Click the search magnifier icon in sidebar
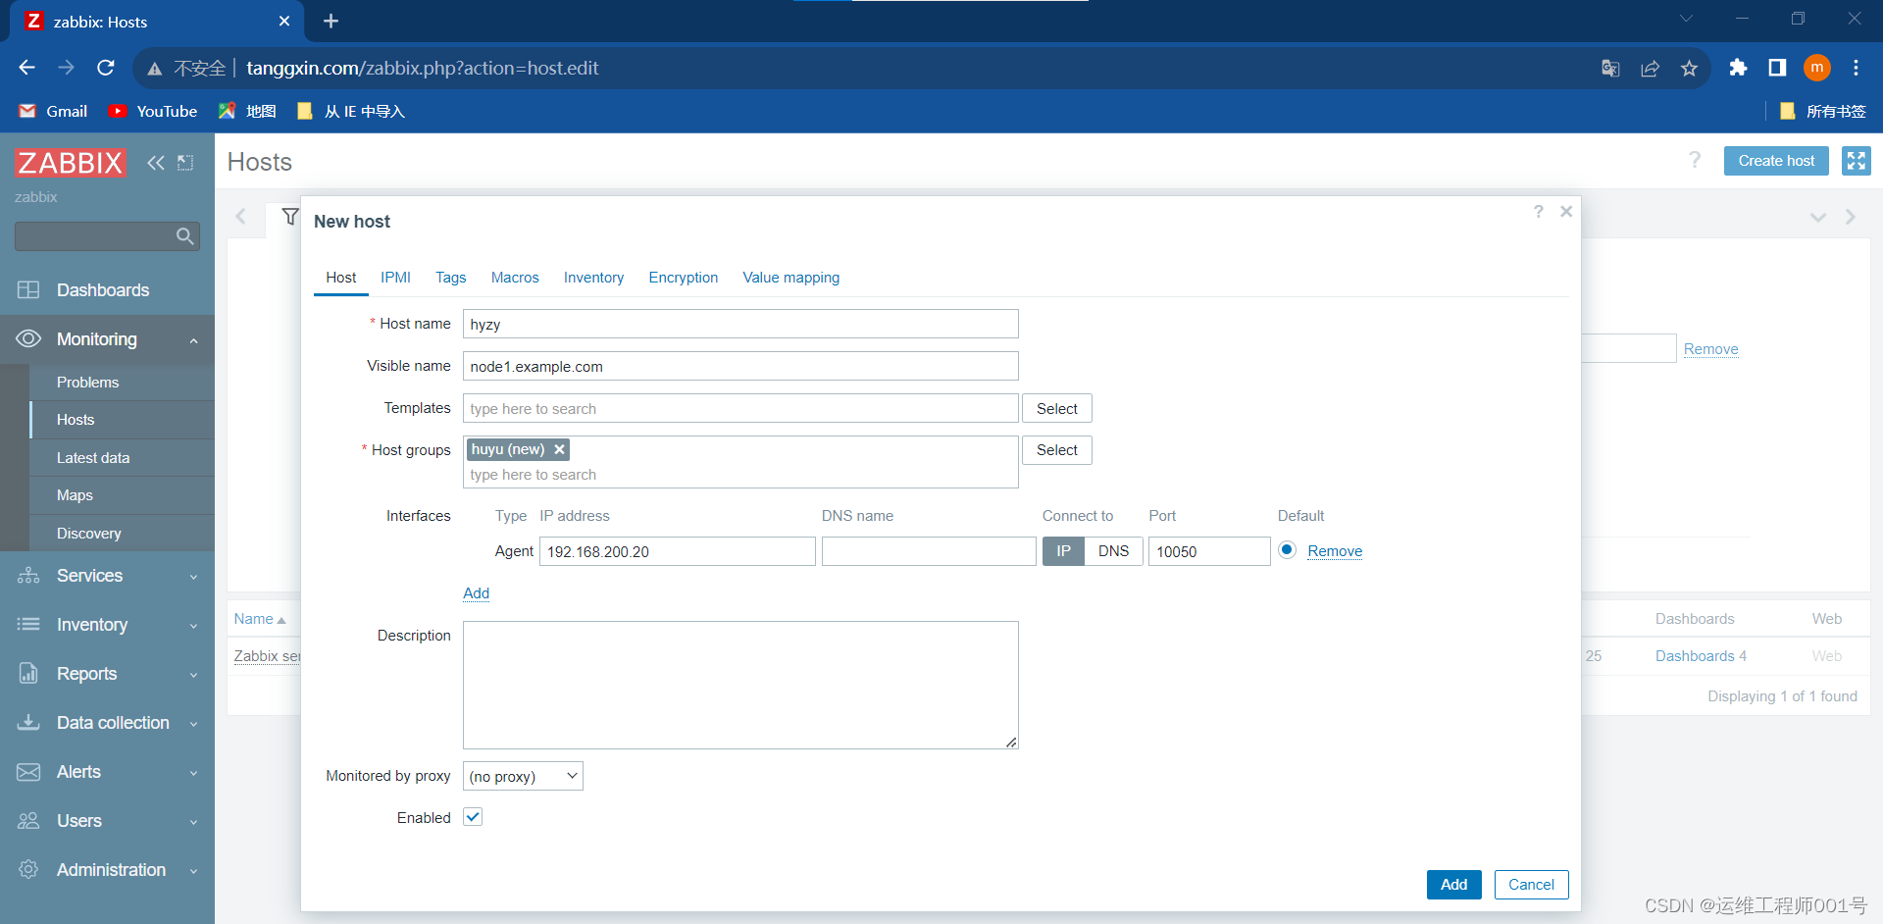This screenshot has height=924, width=1883. pos(184,236)
